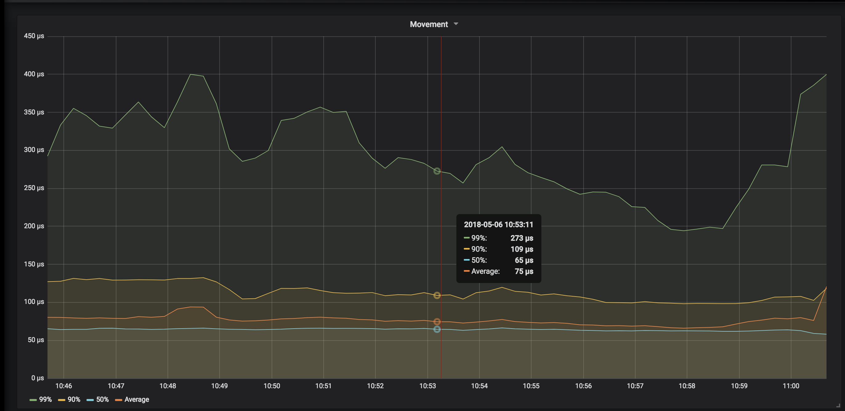Click the 0 µs y-axis label
This screenshot has width=845, height=411.
click(38, 378)
